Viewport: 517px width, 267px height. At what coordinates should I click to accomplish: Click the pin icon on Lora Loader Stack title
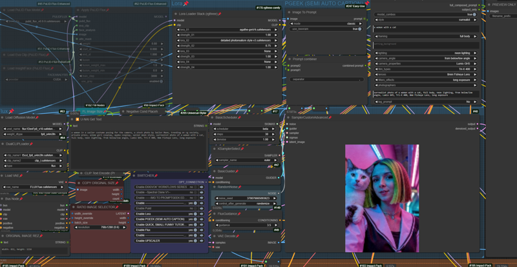coord(220,14)
